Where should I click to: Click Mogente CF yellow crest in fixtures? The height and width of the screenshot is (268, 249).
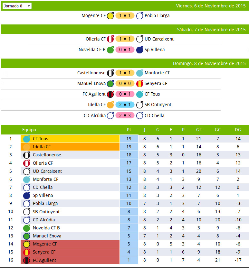pyautogui.click(x=110, y=16)
